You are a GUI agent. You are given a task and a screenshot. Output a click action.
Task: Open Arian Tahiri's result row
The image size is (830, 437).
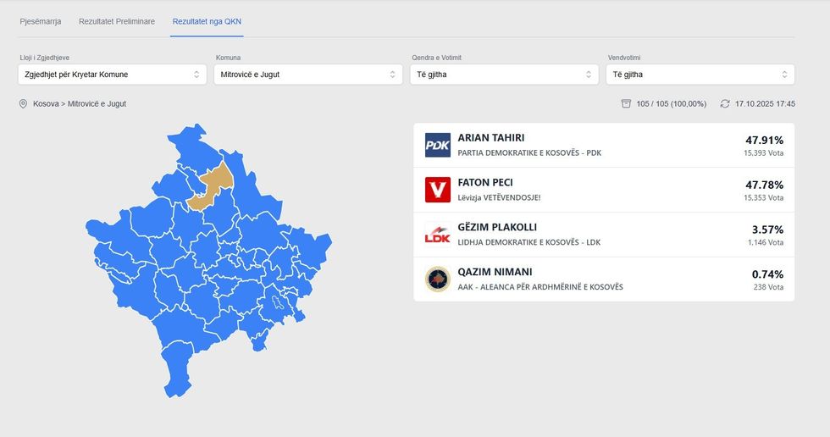tap(603, 145)
